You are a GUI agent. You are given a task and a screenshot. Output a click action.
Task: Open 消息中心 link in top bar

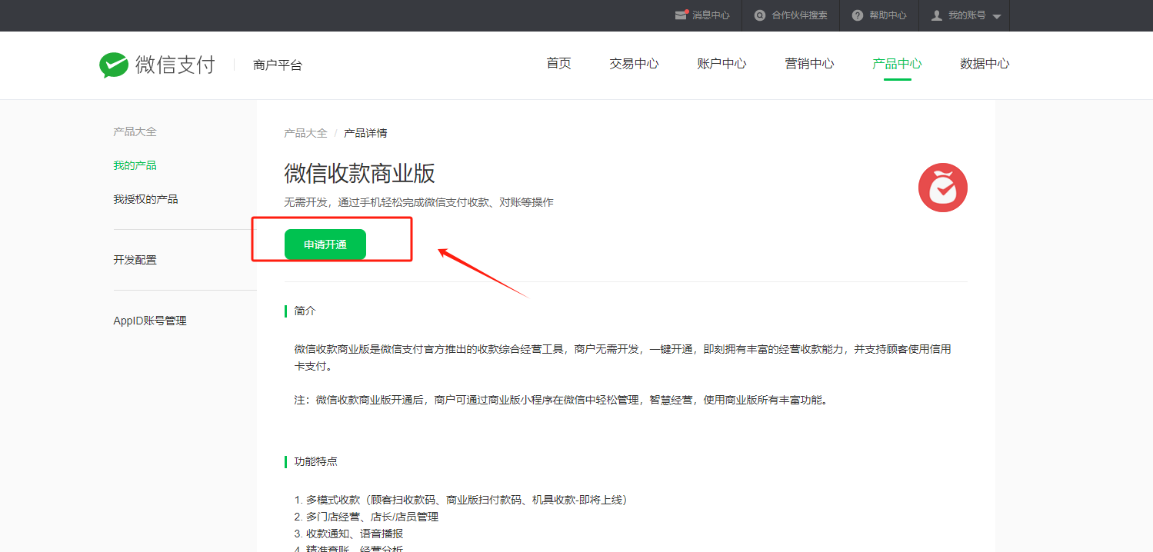point(711,15)
